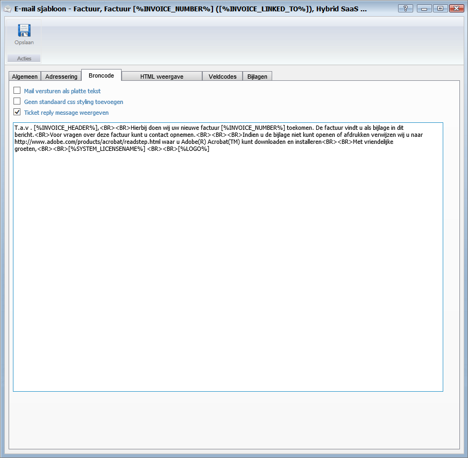Click the [%LOGO%] field code in source

(194, 149)
